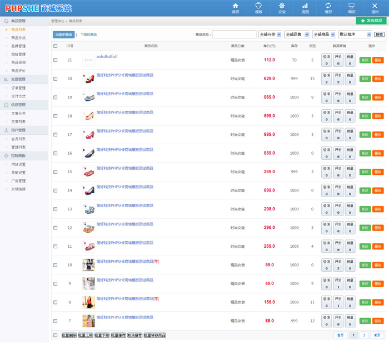
Task: Select 商品分类 in the left sidebar
Action: (18, 38)
